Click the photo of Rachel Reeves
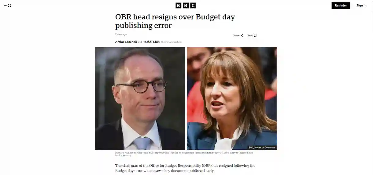373x175 pixels. tap(232, 98)
